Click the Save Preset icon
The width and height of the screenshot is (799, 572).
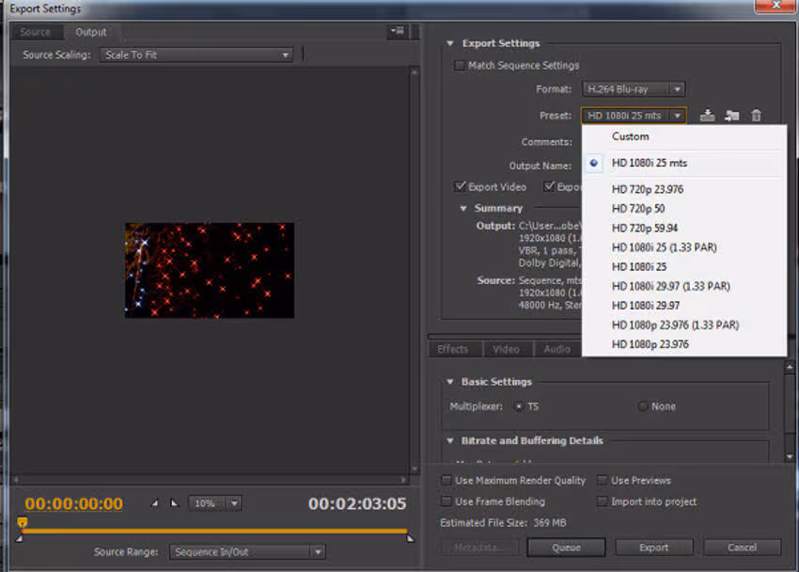pyautogui.click(x=708, y=116)
